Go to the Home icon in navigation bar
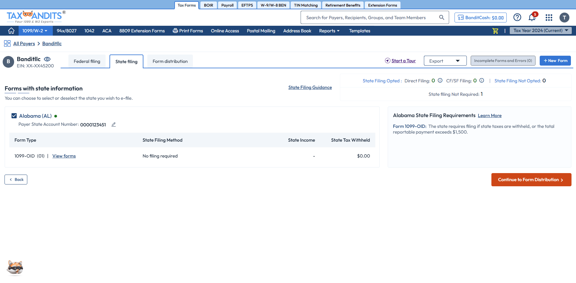This screenshot has height=283, width=576. pyautogui.click(x=11, y=31)
